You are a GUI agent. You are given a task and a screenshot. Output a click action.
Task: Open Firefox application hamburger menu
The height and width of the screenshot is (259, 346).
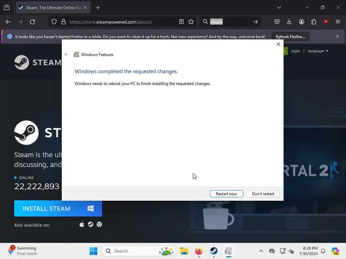pos(338,22)
